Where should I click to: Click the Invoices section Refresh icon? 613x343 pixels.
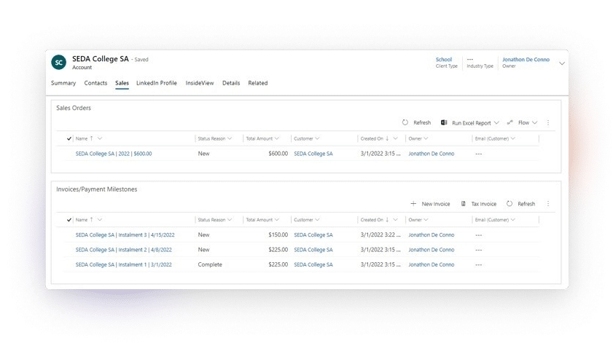tap(509, 203)
